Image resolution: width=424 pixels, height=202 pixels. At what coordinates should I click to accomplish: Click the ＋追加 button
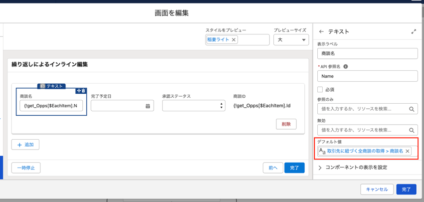point(25,145)
